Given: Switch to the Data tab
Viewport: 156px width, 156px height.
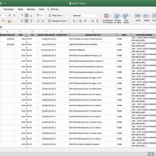Looking at the screenshot, I should (21, 9).
